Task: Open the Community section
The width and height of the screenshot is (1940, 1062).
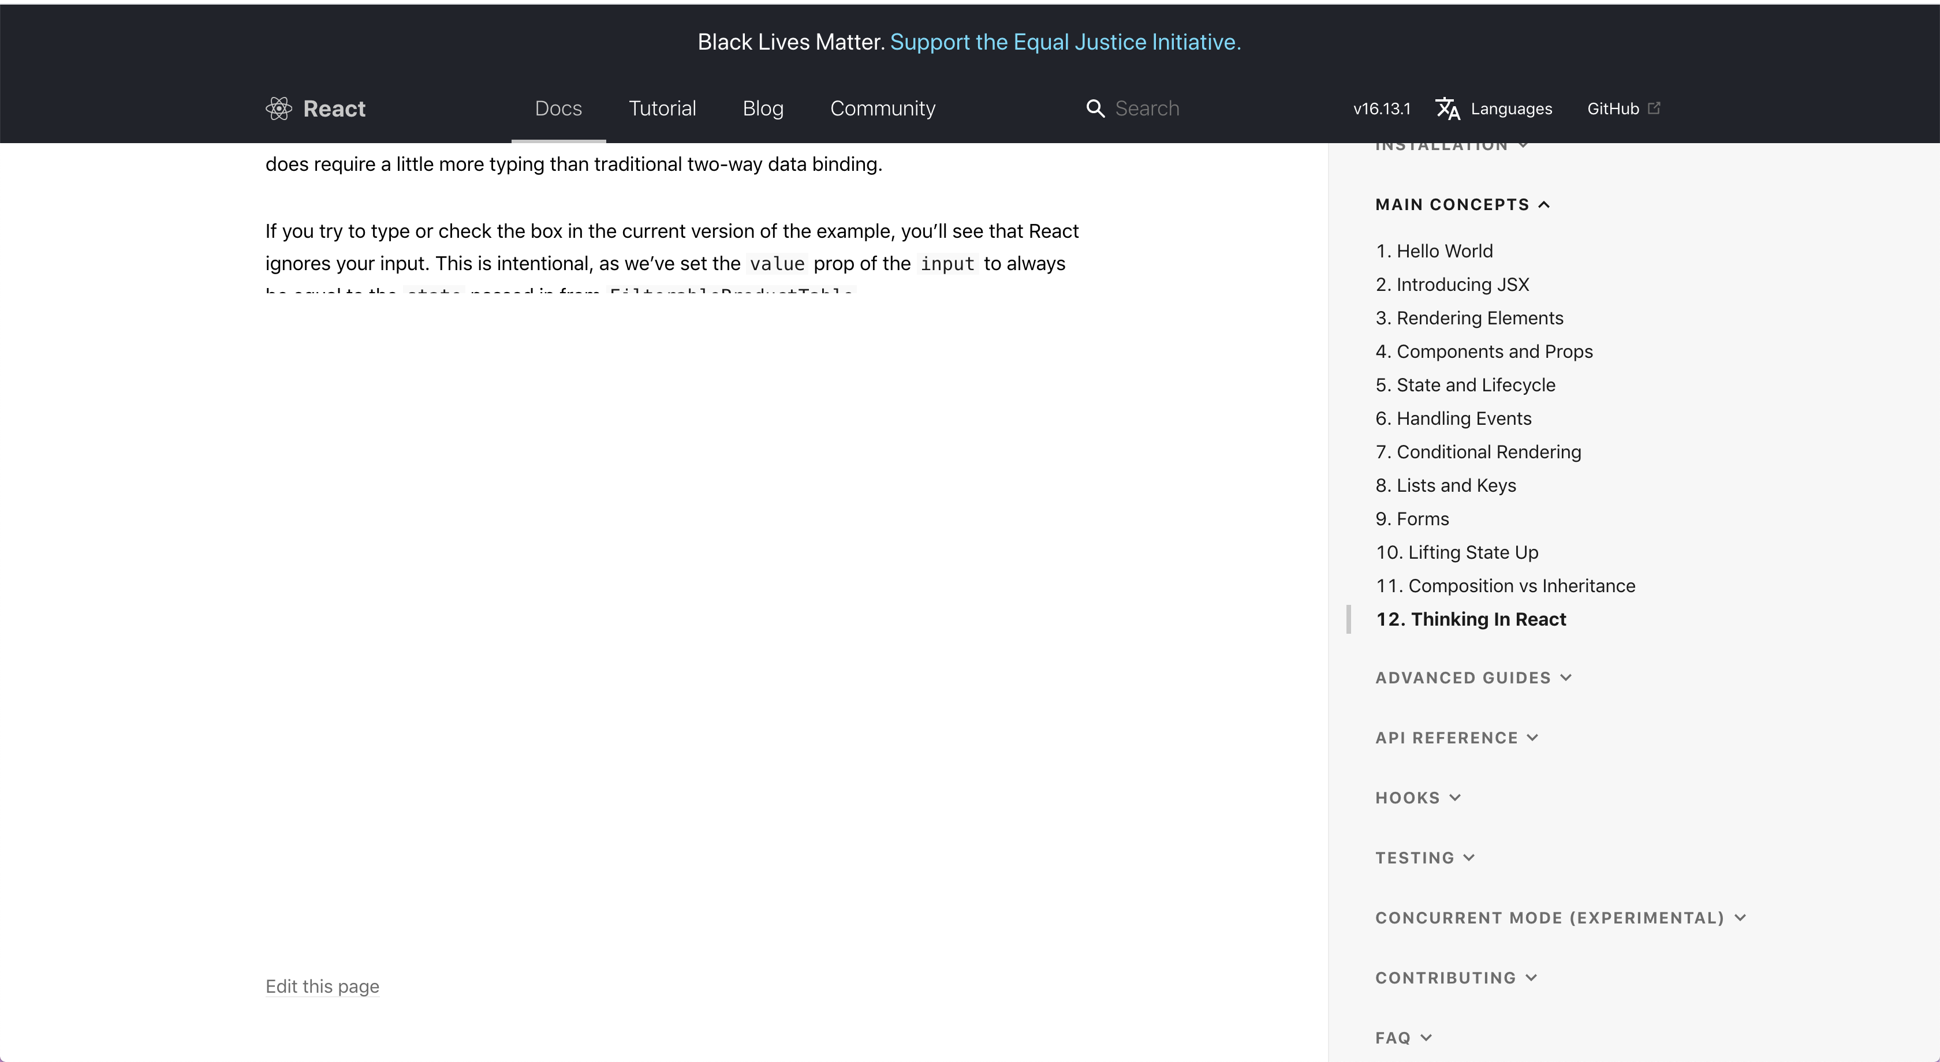Action: [x=882, y=109]
